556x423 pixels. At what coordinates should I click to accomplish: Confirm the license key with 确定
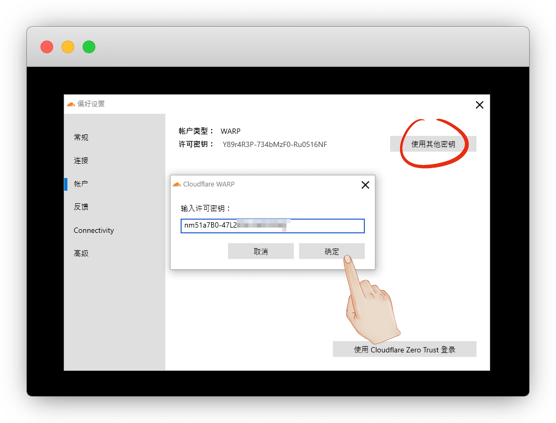[332, 251]
